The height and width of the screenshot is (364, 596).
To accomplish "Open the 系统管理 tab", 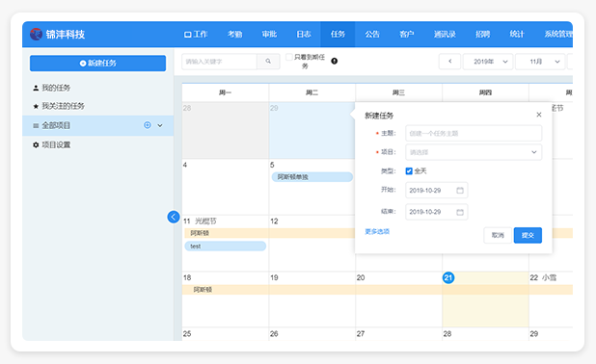I will pos(557,34).
